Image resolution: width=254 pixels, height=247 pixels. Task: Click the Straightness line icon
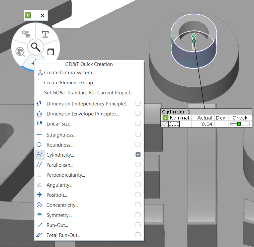(39, 135)
